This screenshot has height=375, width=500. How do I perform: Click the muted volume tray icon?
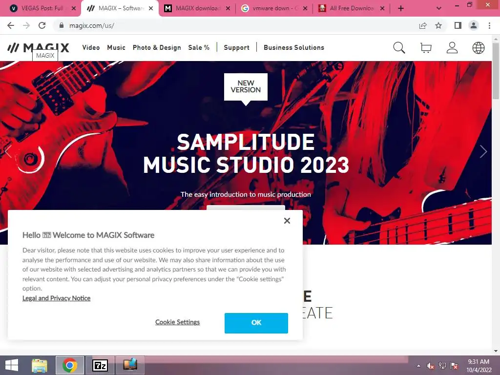tap(431, 366)
